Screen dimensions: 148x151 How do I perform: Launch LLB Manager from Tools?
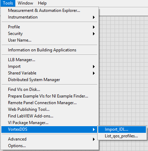coord(49,60)
